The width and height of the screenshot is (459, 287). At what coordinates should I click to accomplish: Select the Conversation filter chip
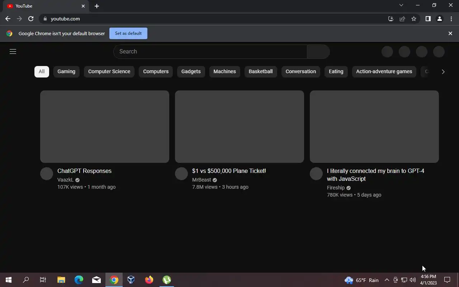[x=301, y=71]
